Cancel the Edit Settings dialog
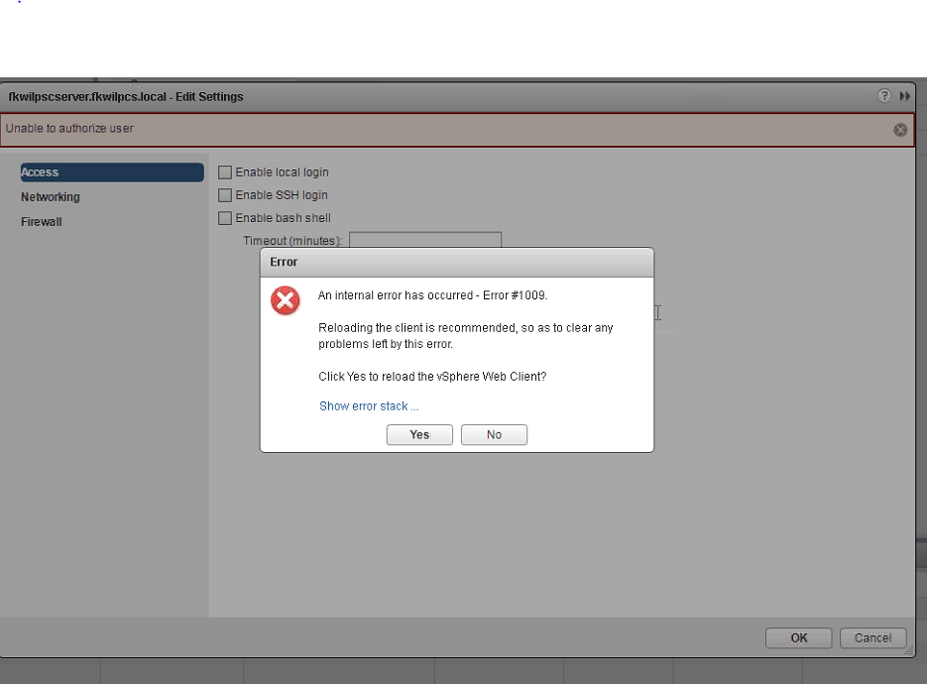This screenshot has height=684, width=927. pyautogui.click(x=872, y=637)
